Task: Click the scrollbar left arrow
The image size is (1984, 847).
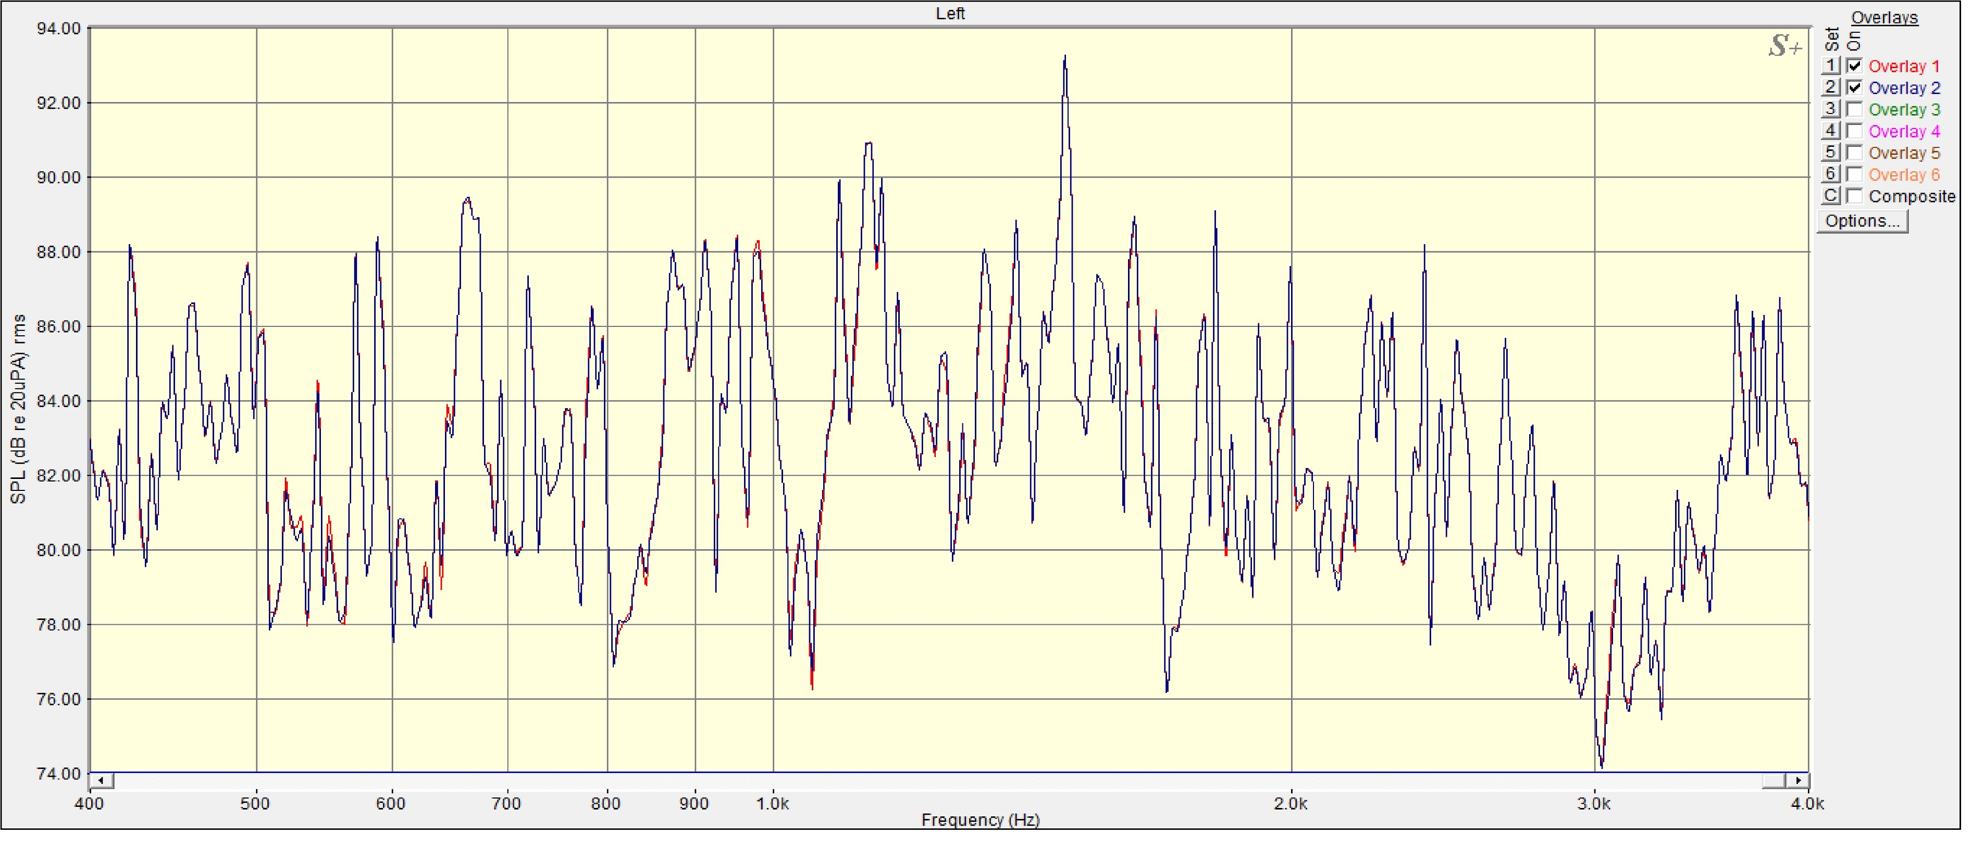Action: coord(102,781)
